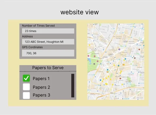
Task: Click the website view title
Action: tap(79, 12)
